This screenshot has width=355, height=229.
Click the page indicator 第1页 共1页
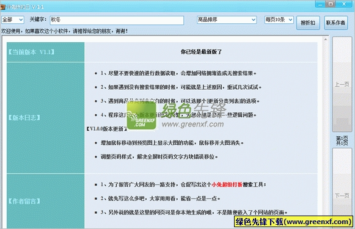tap(342, 140)
